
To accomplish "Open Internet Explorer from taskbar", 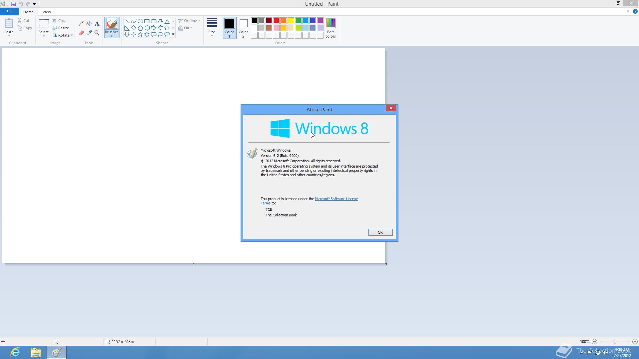I will [x=16, y=352].
